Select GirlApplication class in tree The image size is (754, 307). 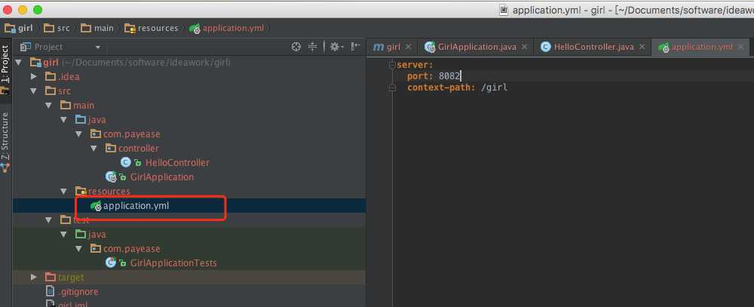pyautogui.click(x=162, y=177)
